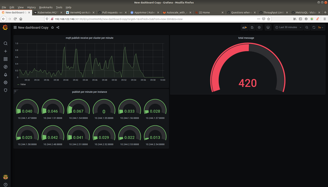Image resolution: width=328 pixels, height=187 pixels.
Task: Click the Add panel icon
Action: tap(244, 27)
